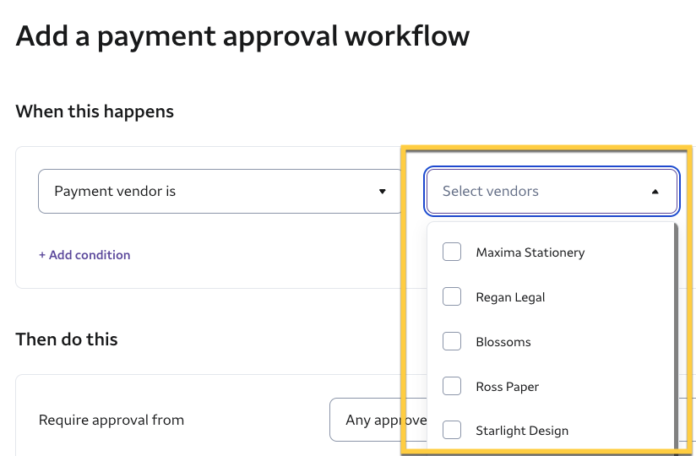Image resolution: width=696 pixels, height=456 pixels.
Task: Collapse vendor list using the up caret
Action: tap(655, 192)
